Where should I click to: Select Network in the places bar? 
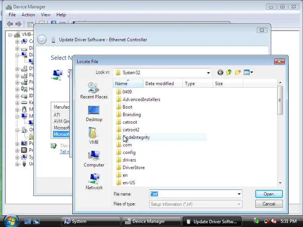pos(94,182)
